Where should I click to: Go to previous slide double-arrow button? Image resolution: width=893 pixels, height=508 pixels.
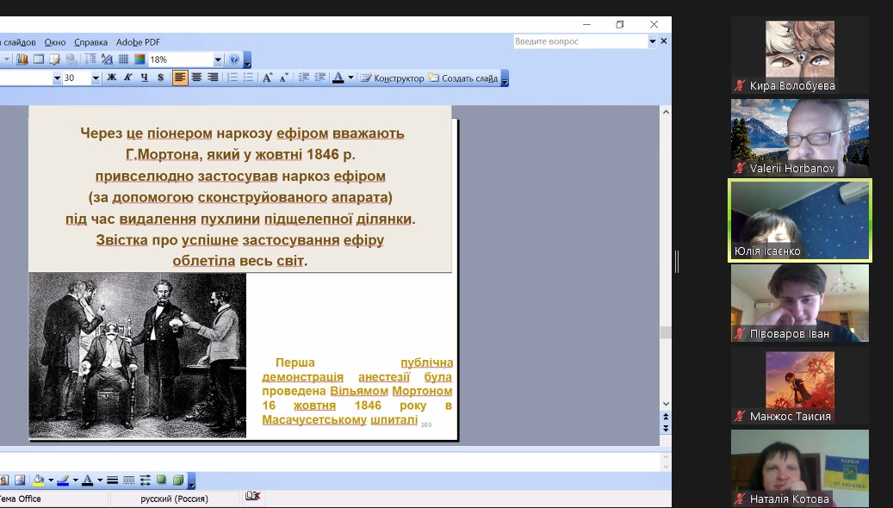(x=666, y=417)
